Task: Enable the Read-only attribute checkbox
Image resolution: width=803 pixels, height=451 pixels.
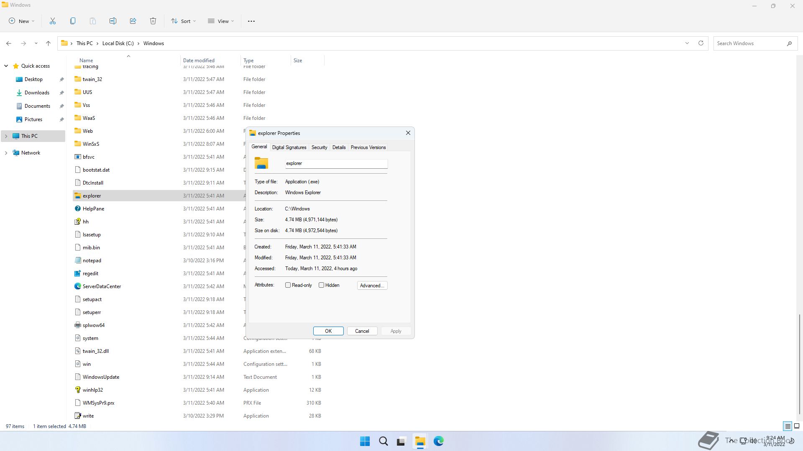Action: point(288,285)
